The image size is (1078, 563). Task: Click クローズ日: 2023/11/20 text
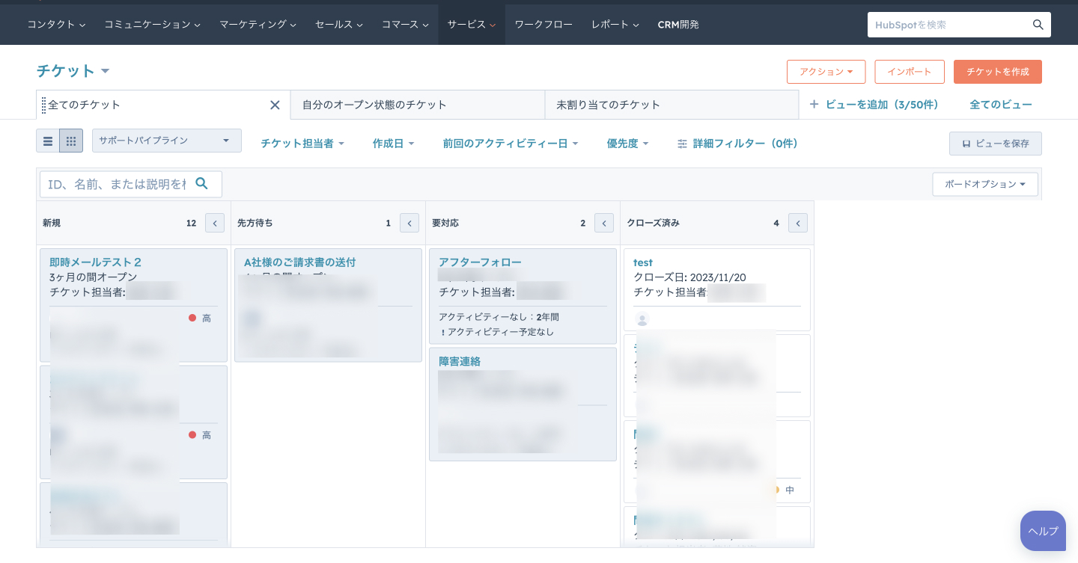point(689,277)
